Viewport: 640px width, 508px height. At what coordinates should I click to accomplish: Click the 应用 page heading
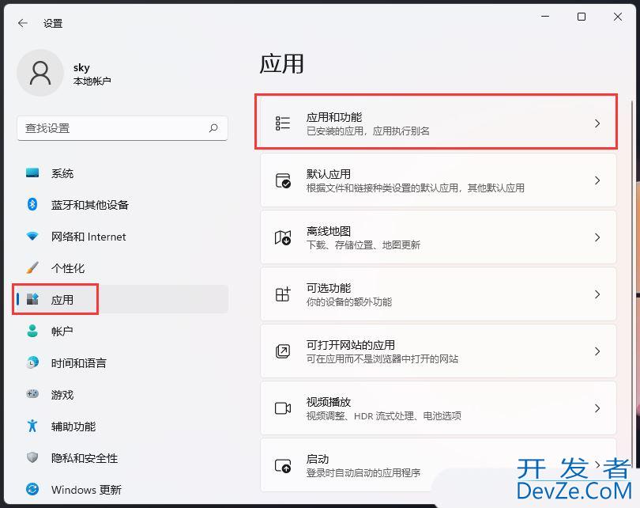pos(281,64)
